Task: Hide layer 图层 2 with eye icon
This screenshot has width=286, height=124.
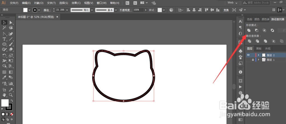Action: click(248, 55)
